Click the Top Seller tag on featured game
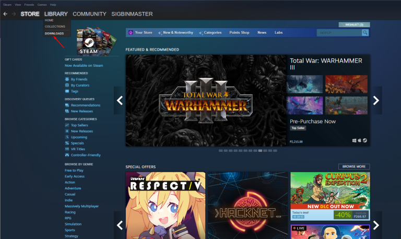 [x=298, y=128]
